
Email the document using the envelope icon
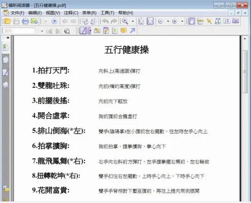[x=34, y=21]
